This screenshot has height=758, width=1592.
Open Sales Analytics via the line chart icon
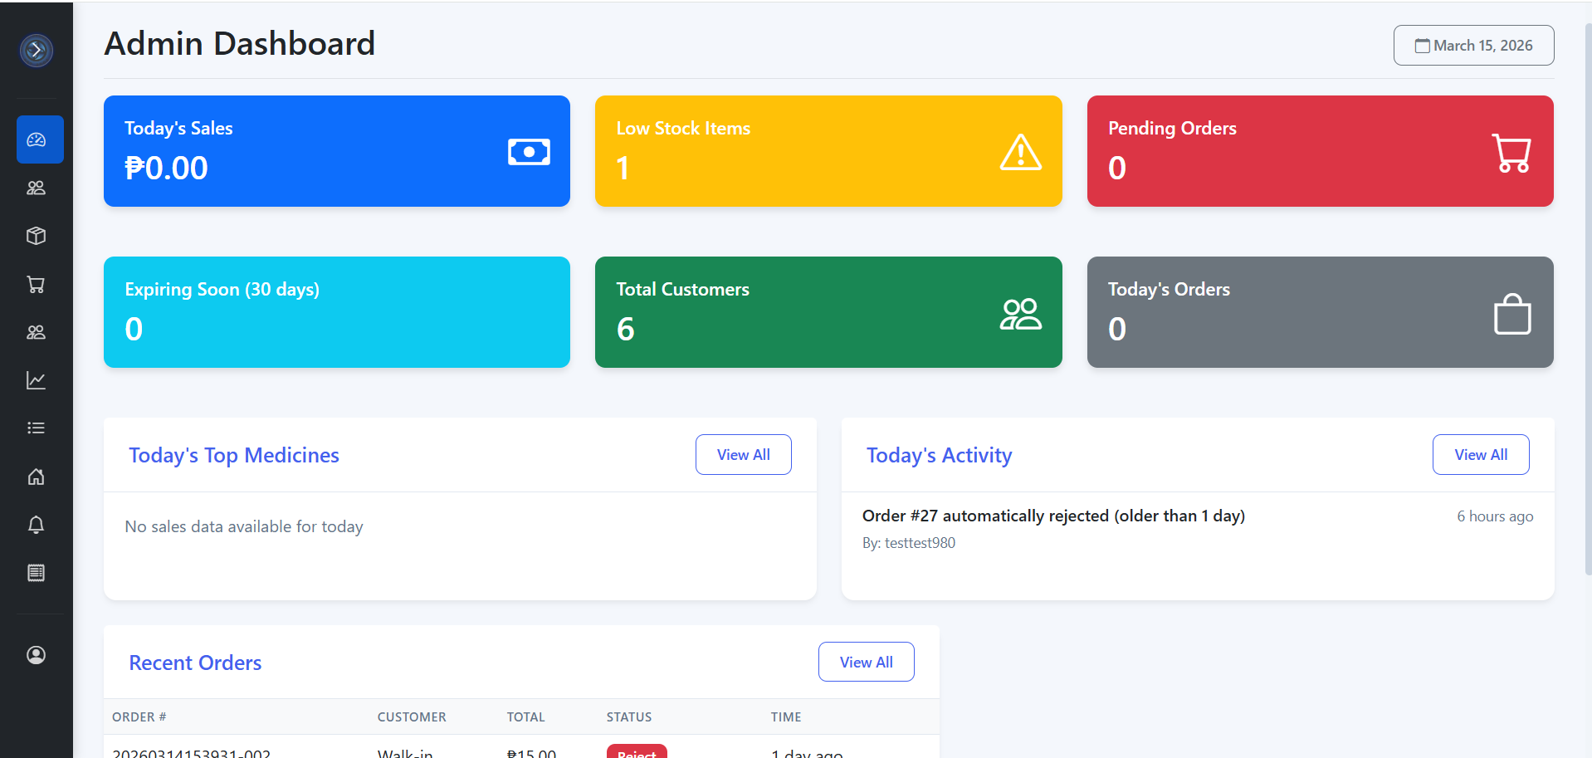(37, 379)
